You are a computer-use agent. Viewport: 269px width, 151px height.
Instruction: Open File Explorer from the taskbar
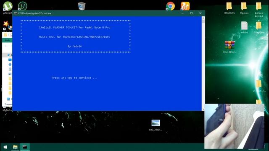click(15, 147)
